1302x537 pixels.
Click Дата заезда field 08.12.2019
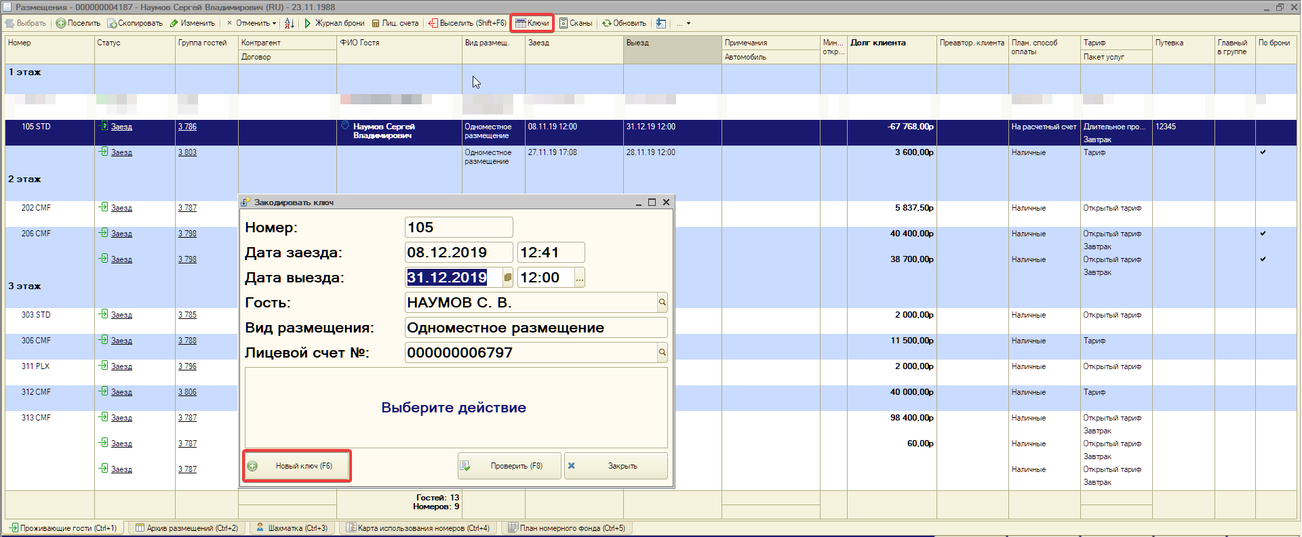coord(458,253)
